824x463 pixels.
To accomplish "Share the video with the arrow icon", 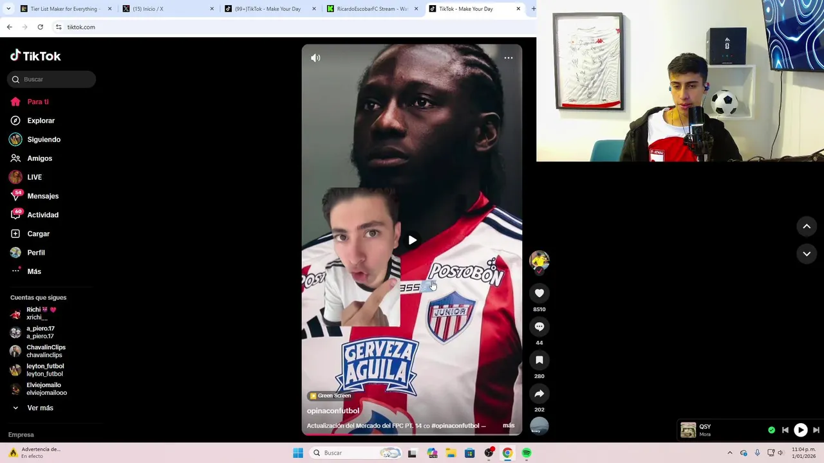I will [539, 394].
